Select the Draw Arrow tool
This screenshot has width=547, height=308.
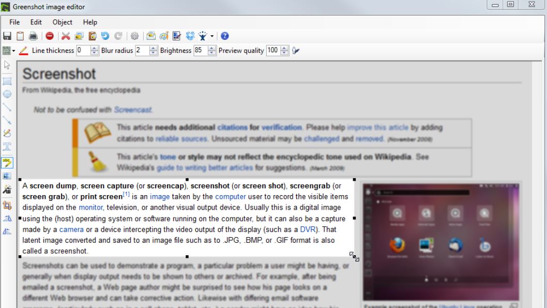point(7,120)
